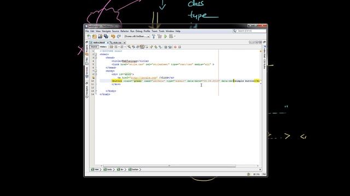
Task: Toggle Bookmark icon in editor toolbar
Action: click(160, 47)
